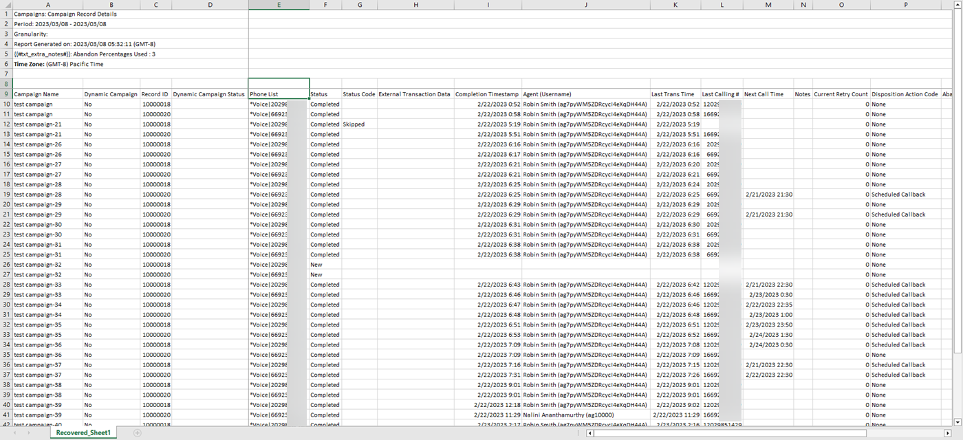Click the 'Time Zone: (GMT-8) Pacific Time' cell

tap(59, 64)
